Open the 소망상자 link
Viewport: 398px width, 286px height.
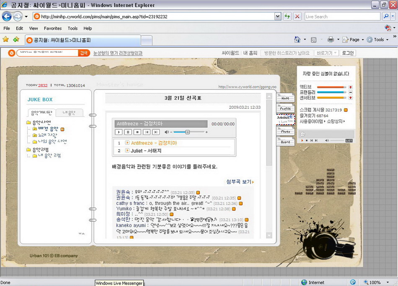click(336, 121)
